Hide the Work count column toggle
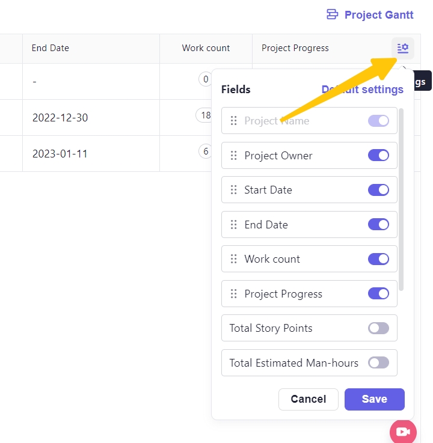433x443 pixels. pos(378,259)
